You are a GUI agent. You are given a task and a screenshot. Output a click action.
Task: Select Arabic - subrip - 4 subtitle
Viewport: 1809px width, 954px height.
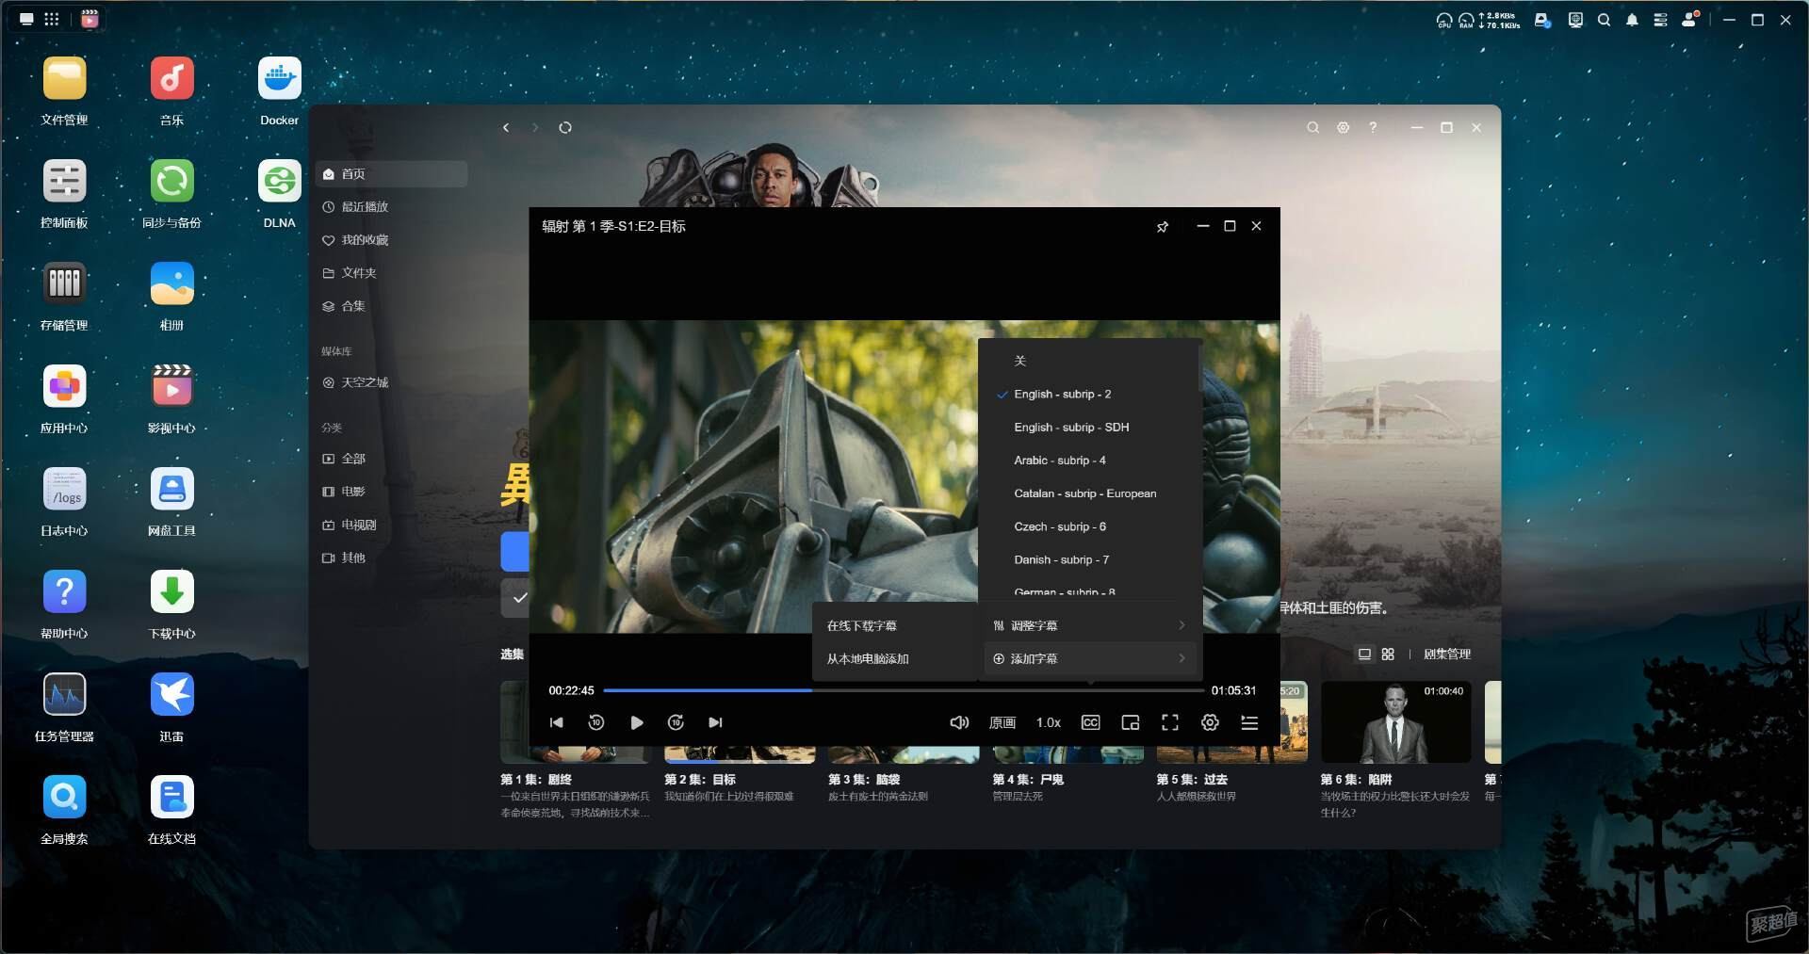1090,460
